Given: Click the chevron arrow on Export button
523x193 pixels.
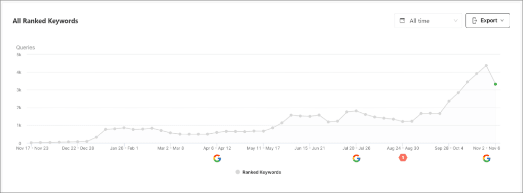Looking at the screenshot, I should pos(502,20).
